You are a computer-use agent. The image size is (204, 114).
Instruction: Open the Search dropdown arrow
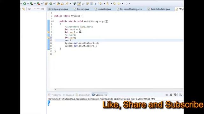click(70, 3)
